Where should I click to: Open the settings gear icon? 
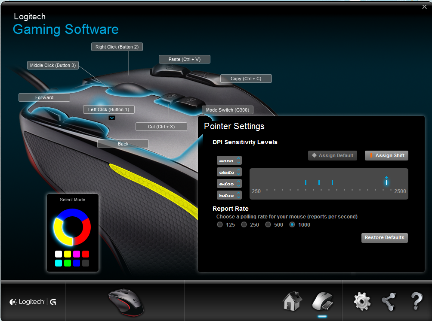(362, 302)
